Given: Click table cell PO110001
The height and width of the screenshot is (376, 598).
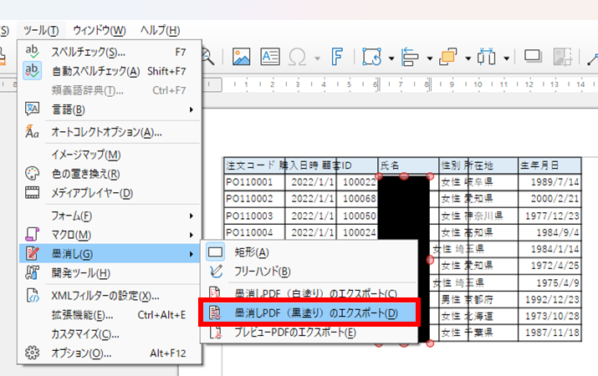Looking at the screenshot, I should pyautogui.click(x=249, y=180).
